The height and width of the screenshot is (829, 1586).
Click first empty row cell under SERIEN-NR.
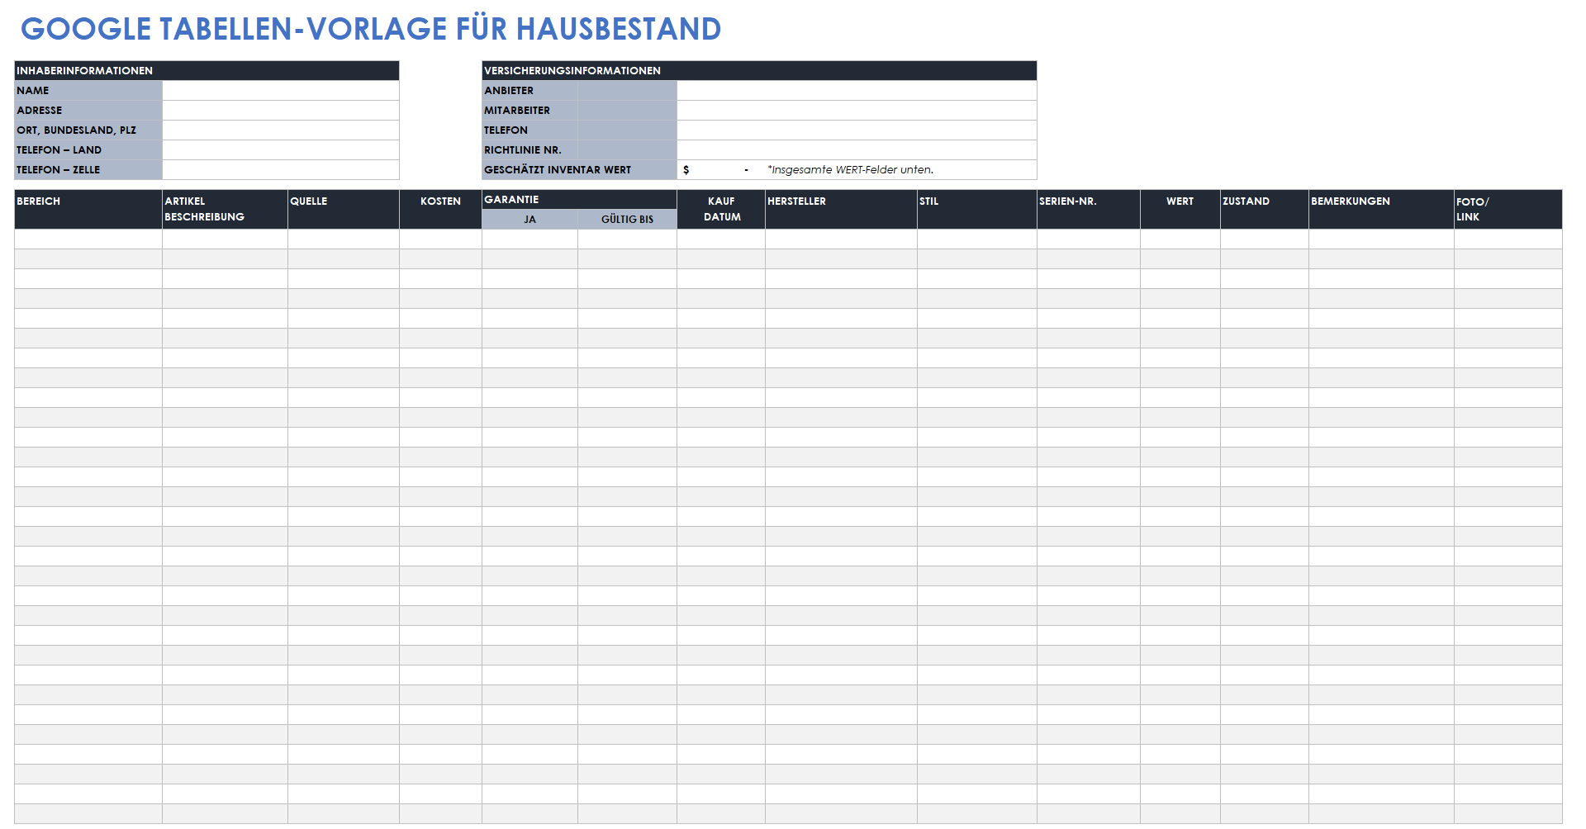[1089, 239]
